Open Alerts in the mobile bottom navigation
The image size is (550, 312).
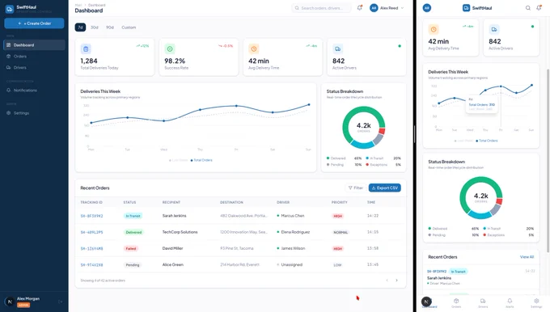click(x=510, y=303)
